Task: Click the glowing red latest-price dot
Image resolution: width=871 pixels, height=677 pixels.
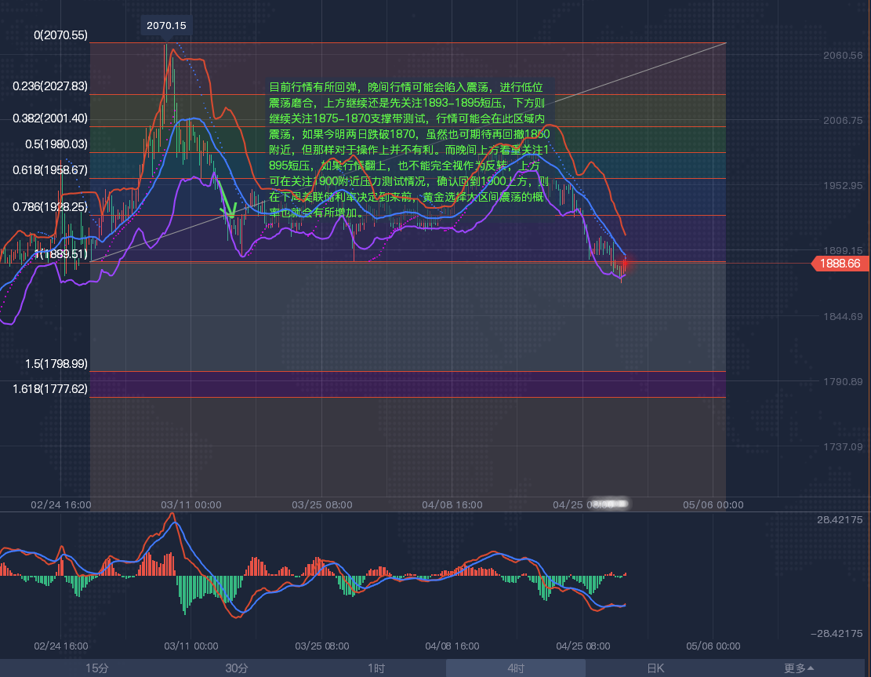Action: 623,265
